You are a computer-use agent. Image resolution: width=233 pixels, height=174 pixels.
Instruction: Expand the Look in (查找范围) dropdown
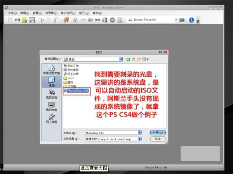[121, 59]
